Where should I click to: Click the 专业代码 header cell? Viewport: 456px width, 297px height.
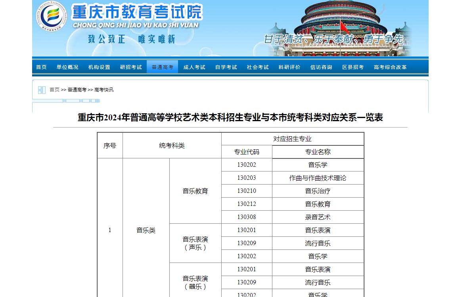pos(247,152)
